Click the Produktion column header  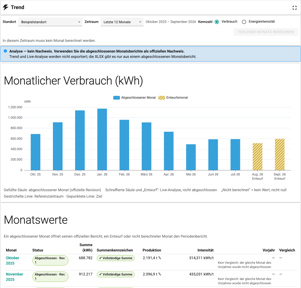click(x=152, y=250)
